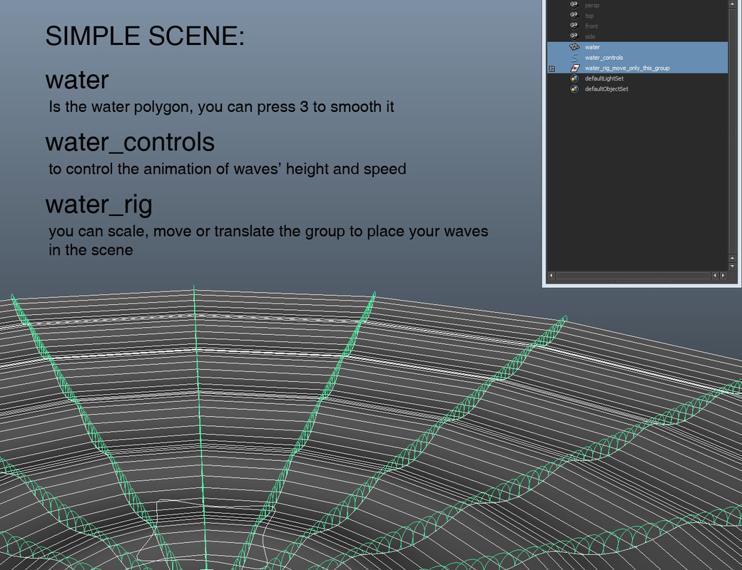Click the horizontal scrollbar thumb
The width and height of the screenshot is (742, 570).
[635, 275]
